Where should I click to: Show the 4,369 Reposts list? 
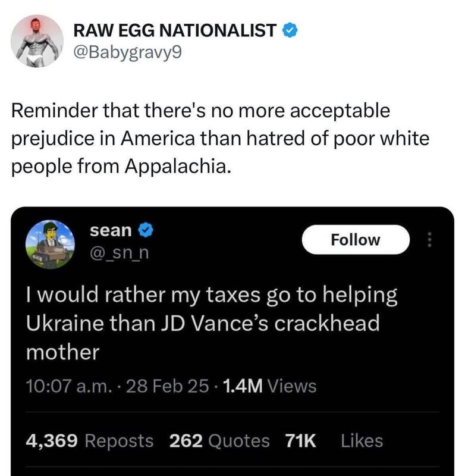click(89, 441)
